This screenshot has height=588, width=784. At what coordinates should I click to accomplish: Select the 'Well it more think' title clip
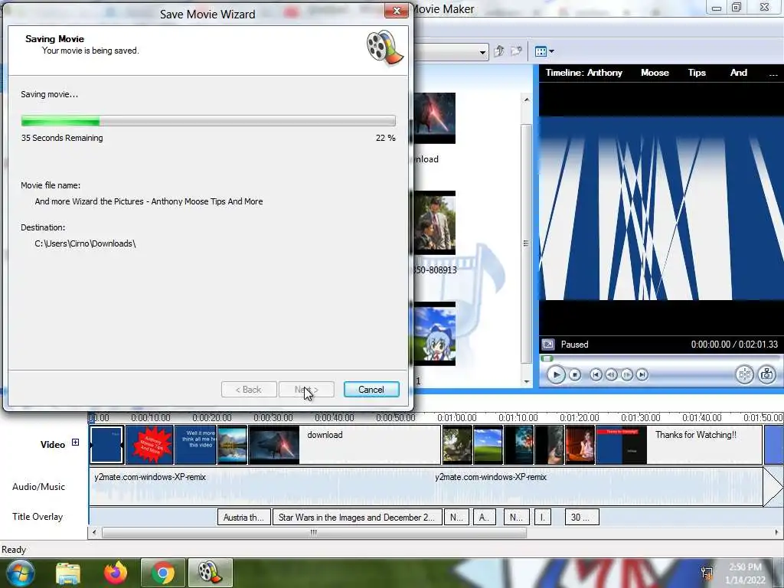pos(195,445)
